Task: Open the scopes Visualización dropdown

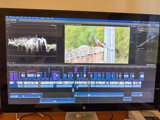Action: coord(54,25)
